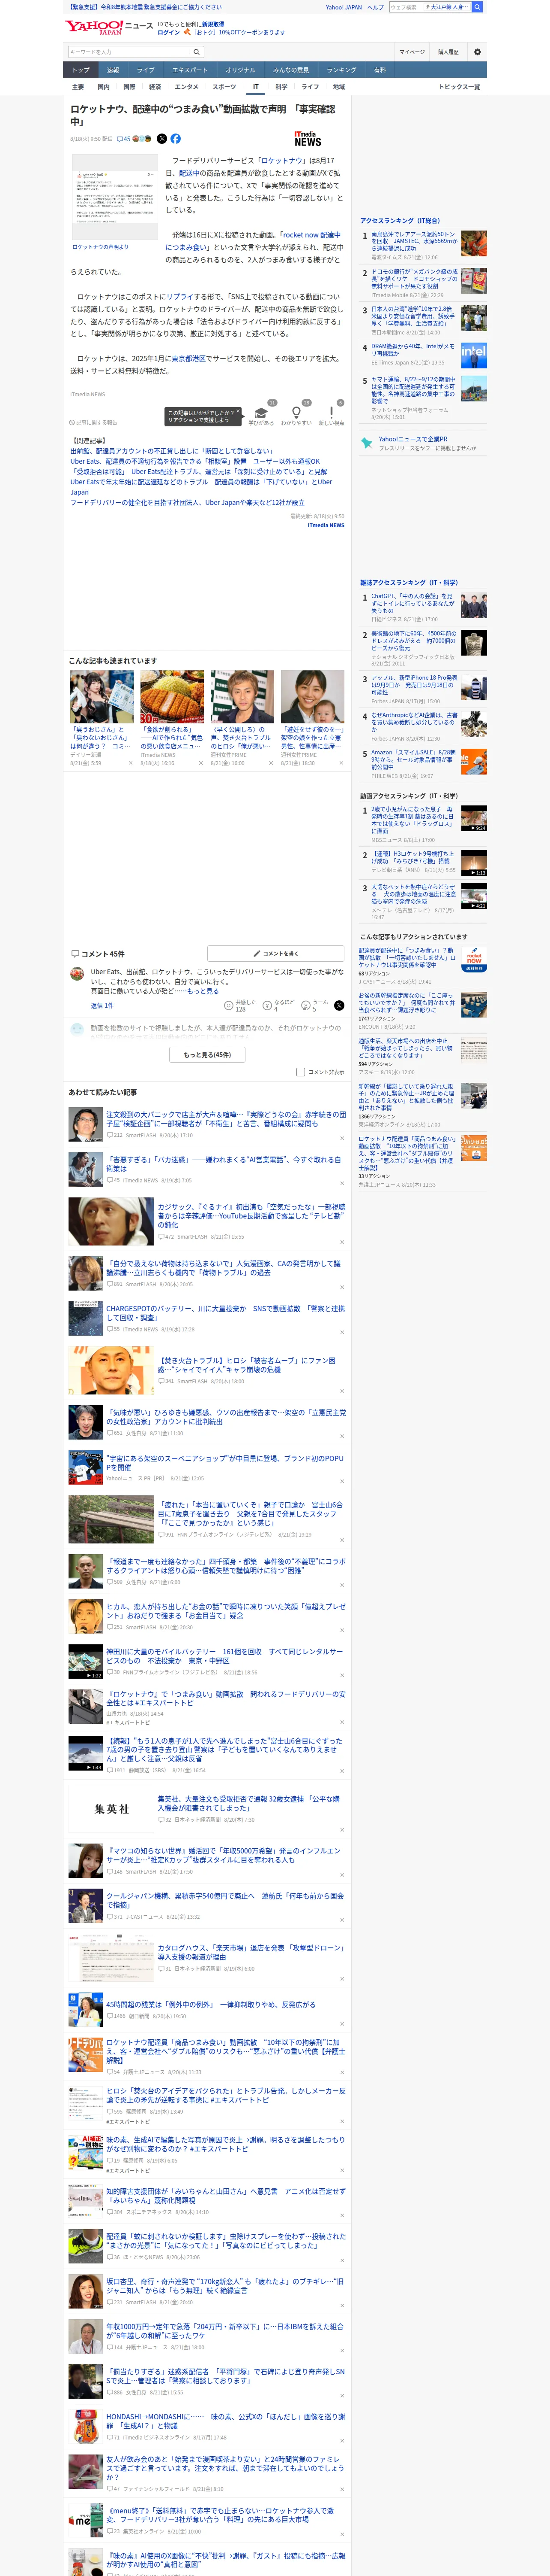
Task: Share article on X under the headline
Action: pos(162,139)
